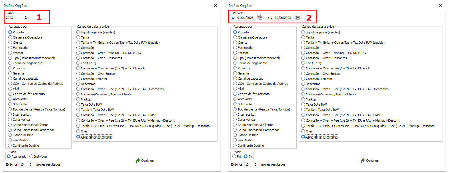The image size is (449, 173).
Task: Decrease Exibir os count in right dialog
Action: (x=256, y=166)
